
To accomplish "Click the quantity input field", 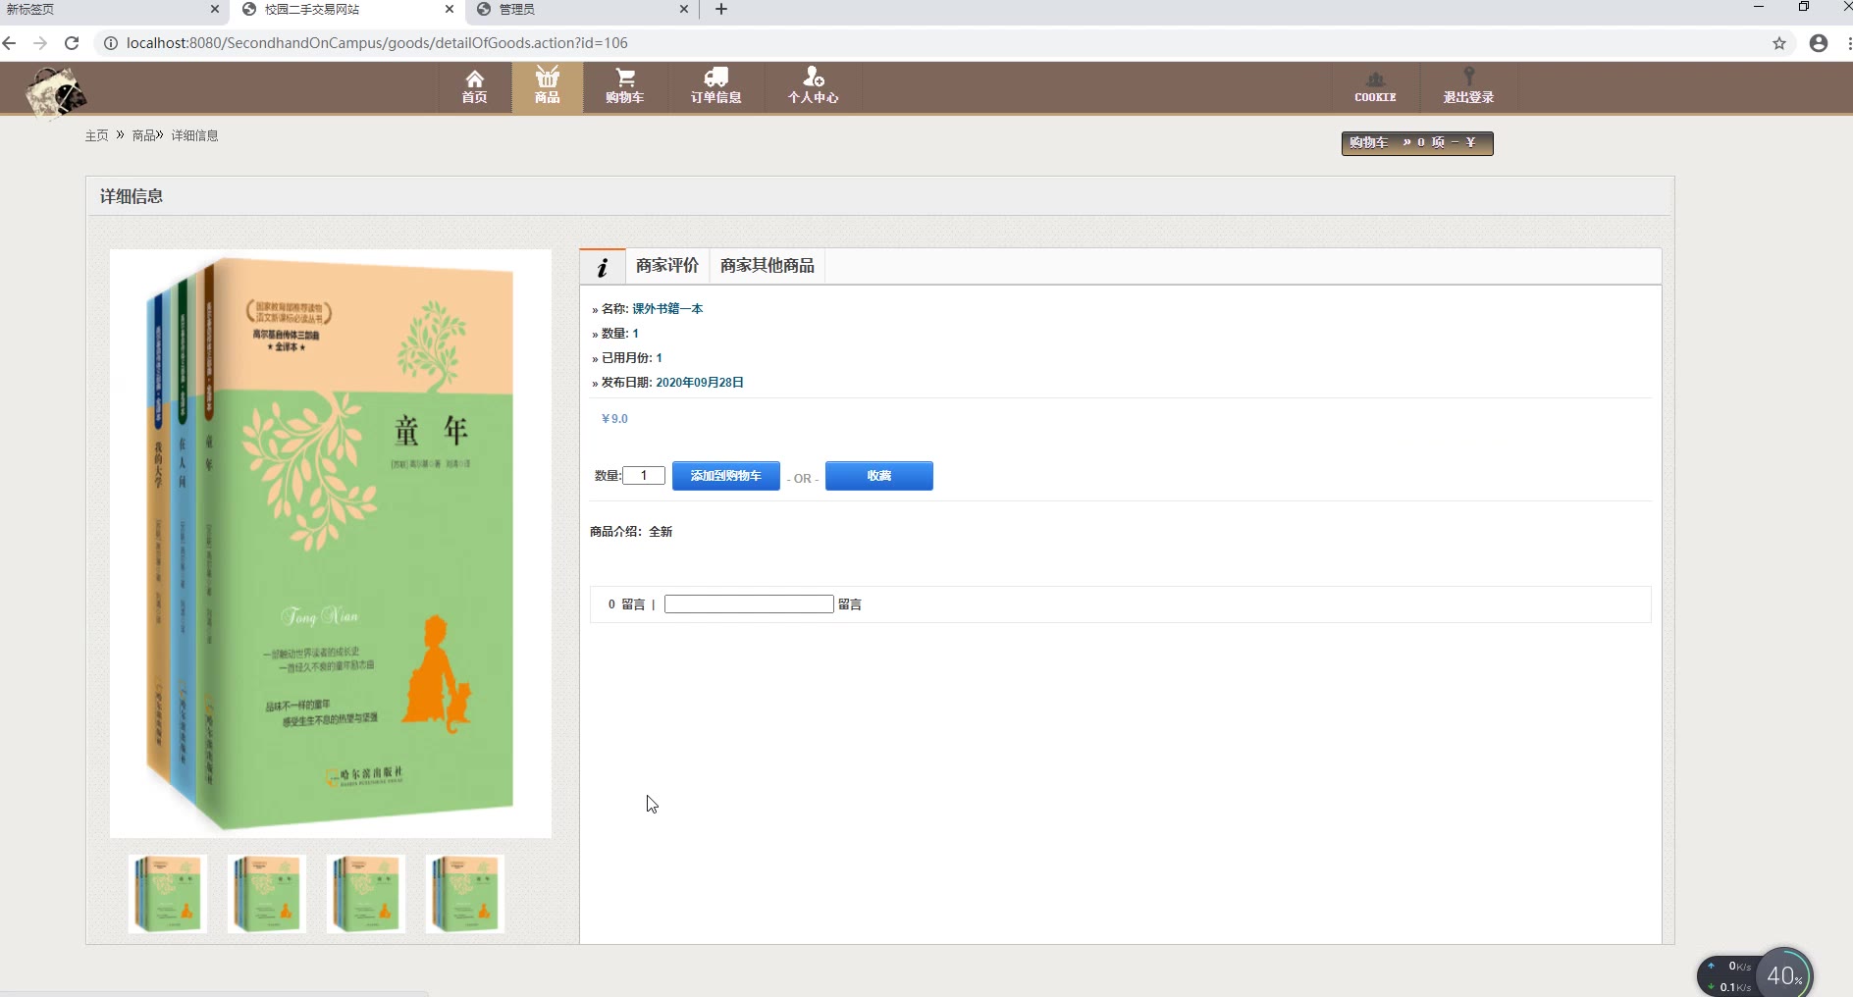I will pos(644,475).
